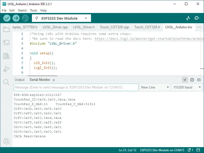The width and height of the screenshot is (204, 153).
Task: Open the Search panel in the sidebar
Action: click(x=6, y=82)
